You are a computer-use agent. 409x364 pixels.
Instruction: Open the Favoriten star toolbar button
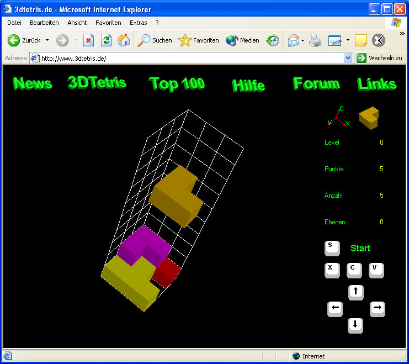coord(199,40)
